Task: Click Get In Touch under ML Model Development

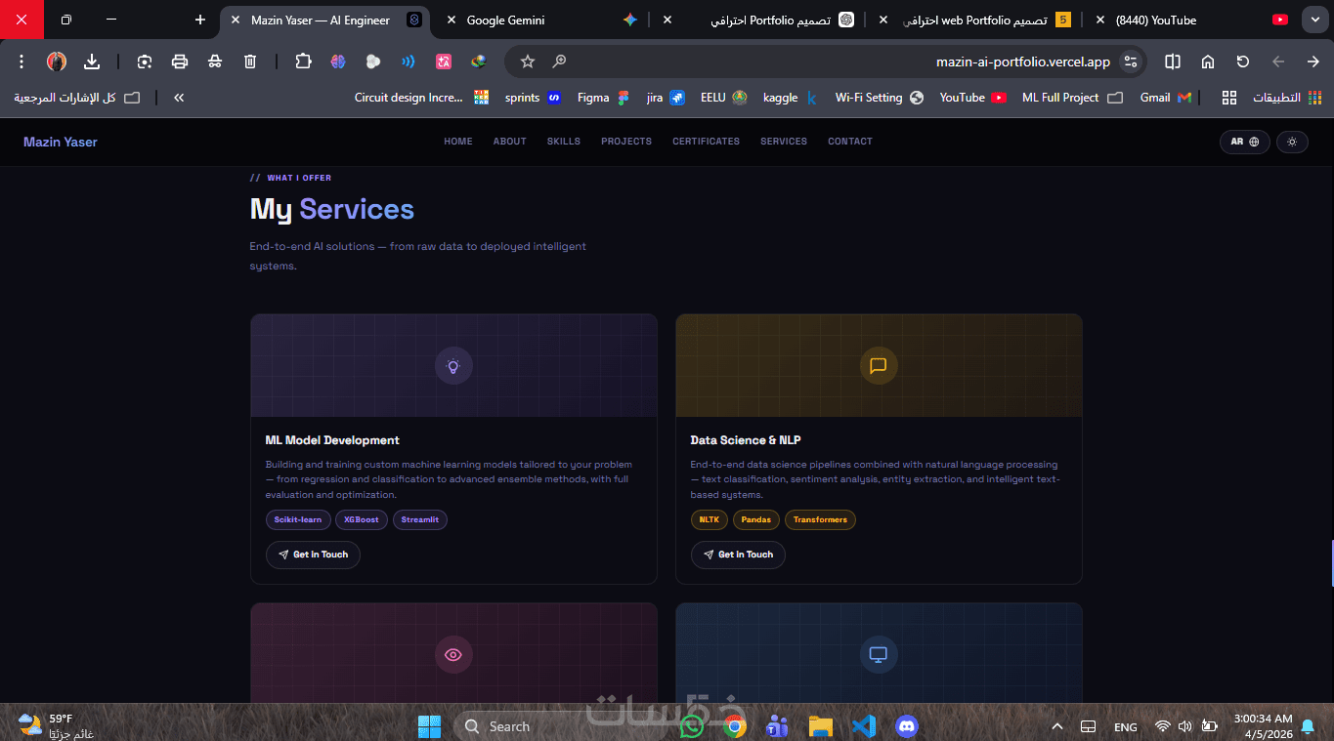Action: click(313, 555)
